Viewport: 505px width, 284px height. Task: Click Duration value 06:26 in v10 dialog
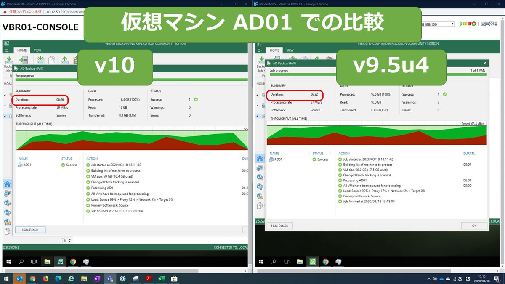point(60,100)
